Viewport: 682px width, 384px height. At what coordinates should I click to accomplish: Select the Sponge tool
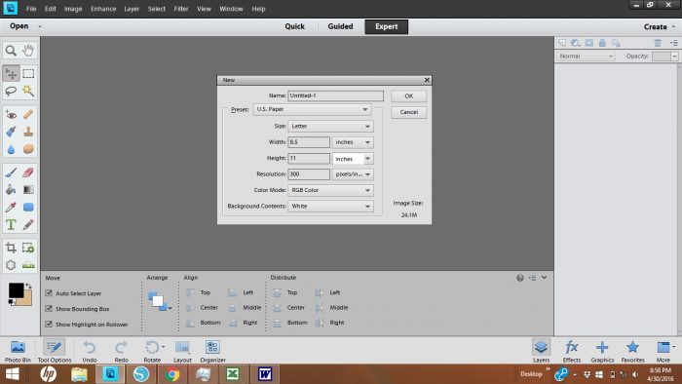(28, 149)
